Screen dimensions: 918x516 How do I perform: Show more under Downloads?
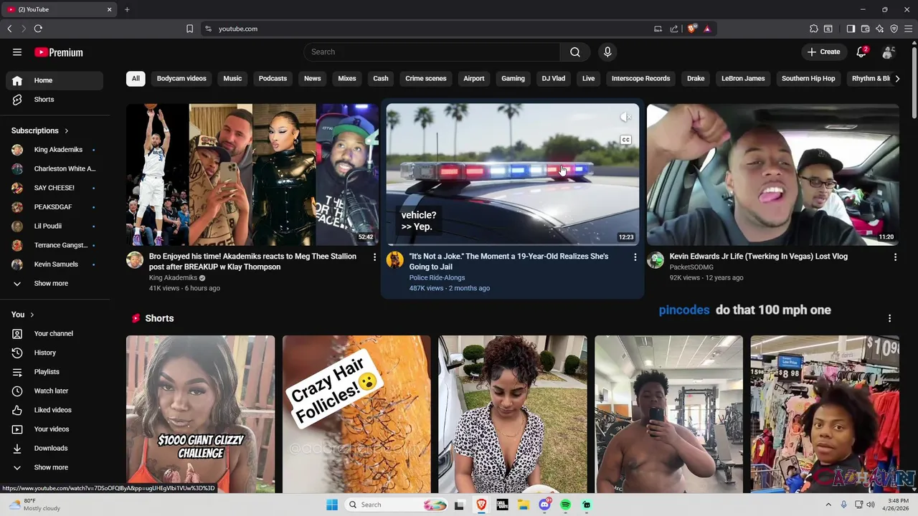(55, 467)
